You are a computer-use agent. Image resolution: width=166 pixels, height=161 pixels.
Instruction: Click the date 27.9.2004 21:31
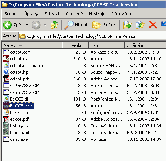143,112
